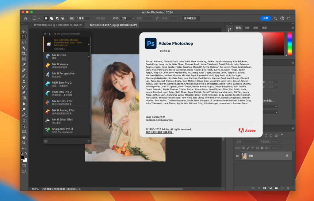Switch to the 特色图模版.psd document tab
This screenshot has width=314, height=201.
click(58, 25)
